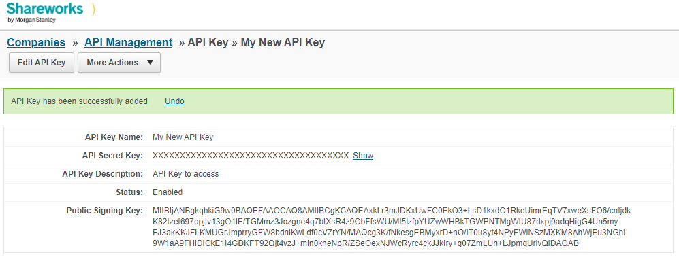Click the 'API Key' breadcrumb segment
Viewport: 679px width, 257px height.
208,42
